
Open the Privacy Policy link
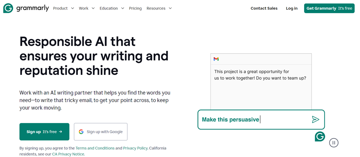135,148
